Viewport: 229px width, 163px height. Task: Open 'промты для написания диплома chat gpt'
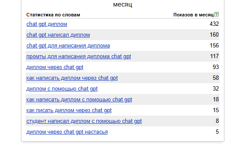click(79, 56)
